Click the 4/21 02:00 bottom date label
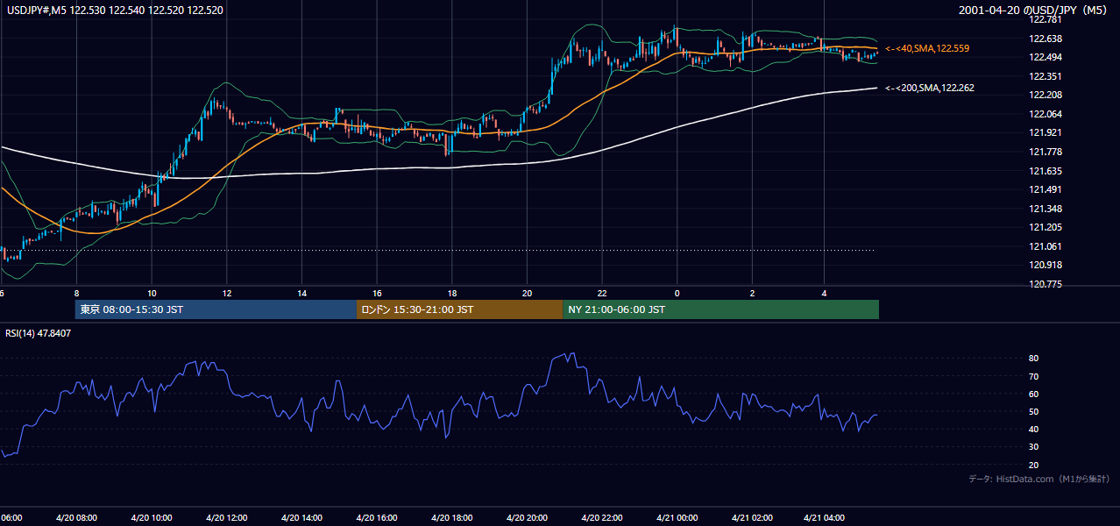The image size is (1120, 526). 750,518
